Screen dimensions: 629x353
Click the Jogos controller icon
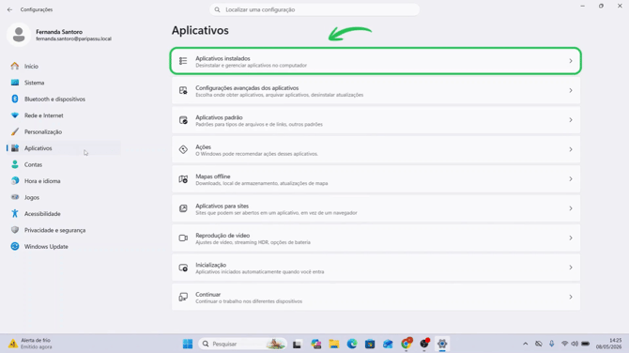(x=15, y=197)
